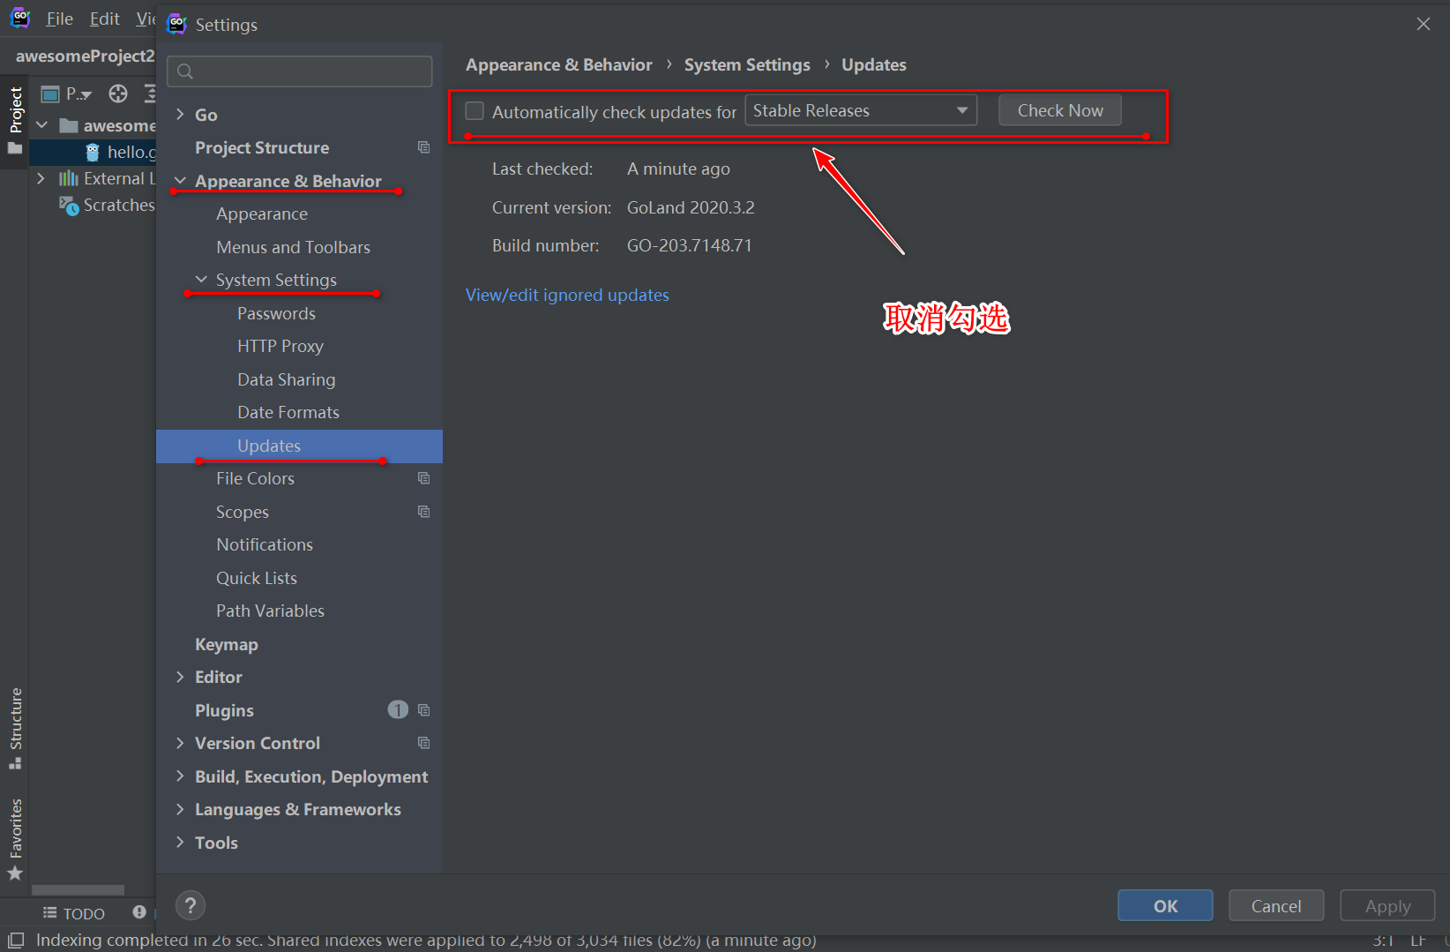Open the Edit menu
The width and height of the screenshot is (1450, 952).
pyautogui.click(x=104, y=19)
